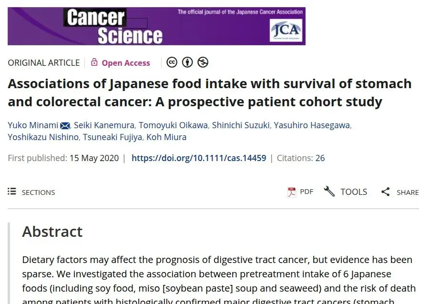The height and width of the screenshot is (304, 430).
Task: Select author Koh Miura
Action: (x=166, y=137)
